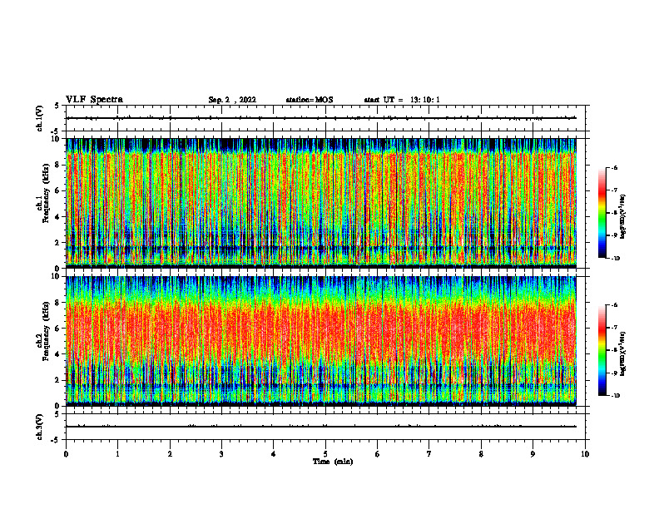Click the ch.1 spectrogram color scale bar
The image size is (659, 509).
click(x=602, y=213)
